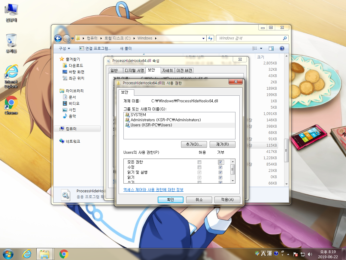Refresh the Windows folder address bar
This screenshot has width=346, height=260.
pos(210,38)
